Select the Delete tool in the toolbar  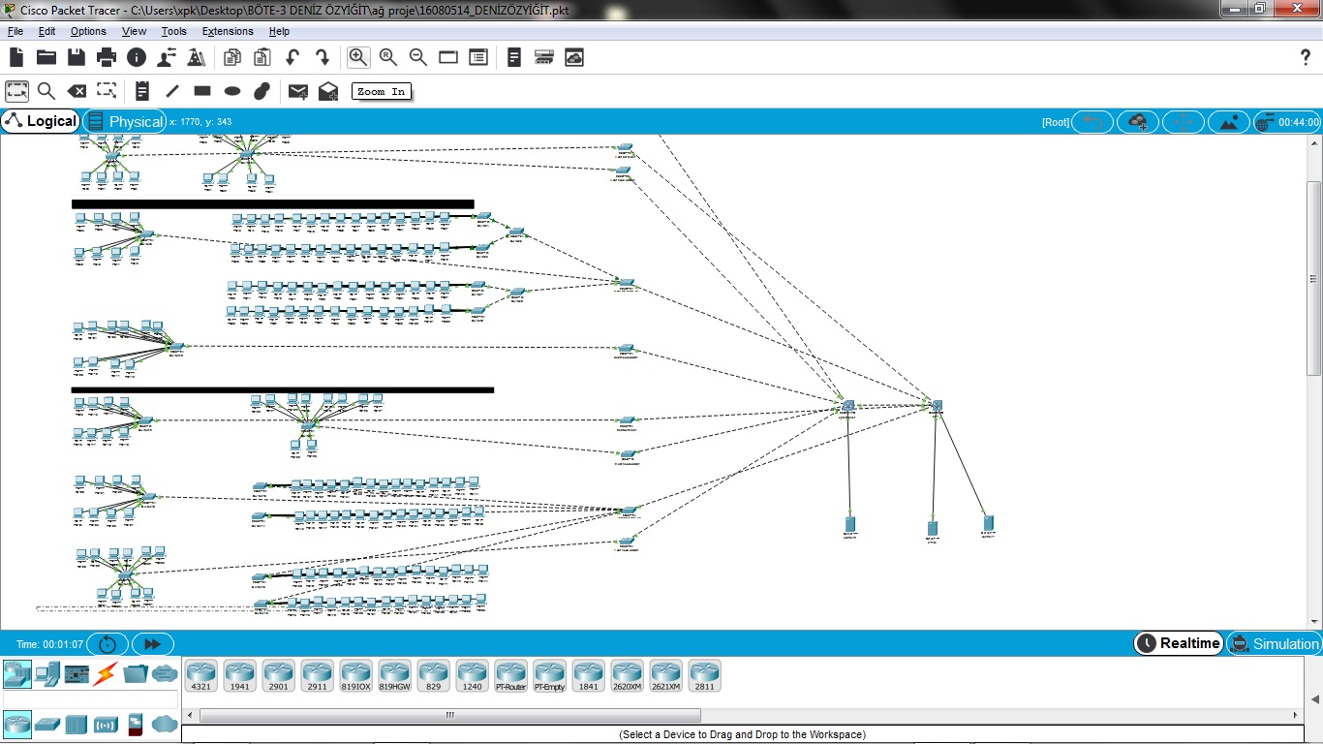pyautogui.click(x=77, y=91)
